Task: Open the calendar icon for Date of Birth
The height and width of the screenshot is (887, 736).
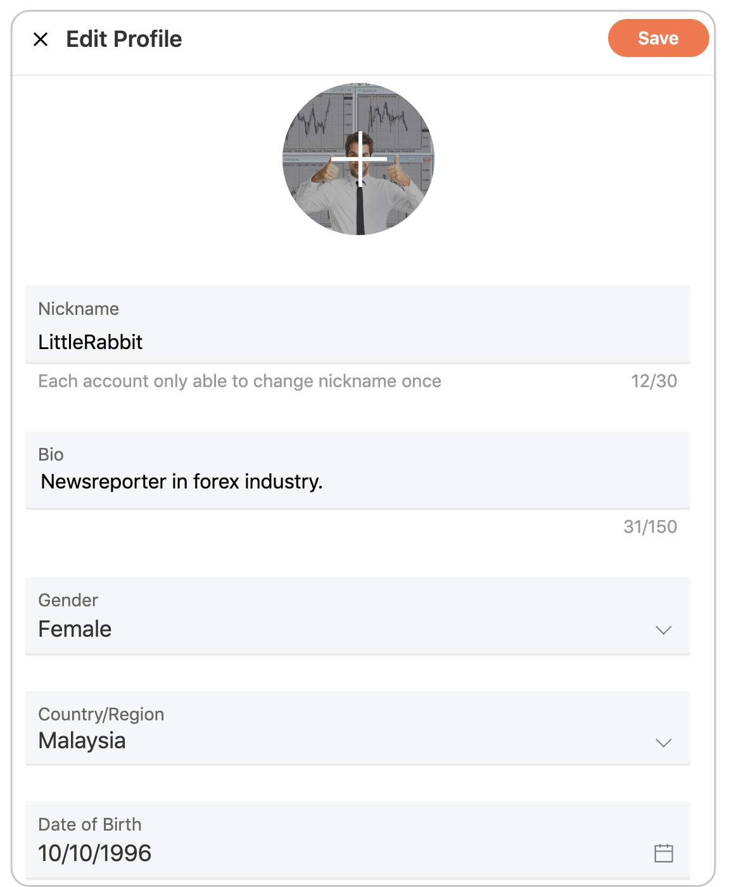Action: coord(663,853)
